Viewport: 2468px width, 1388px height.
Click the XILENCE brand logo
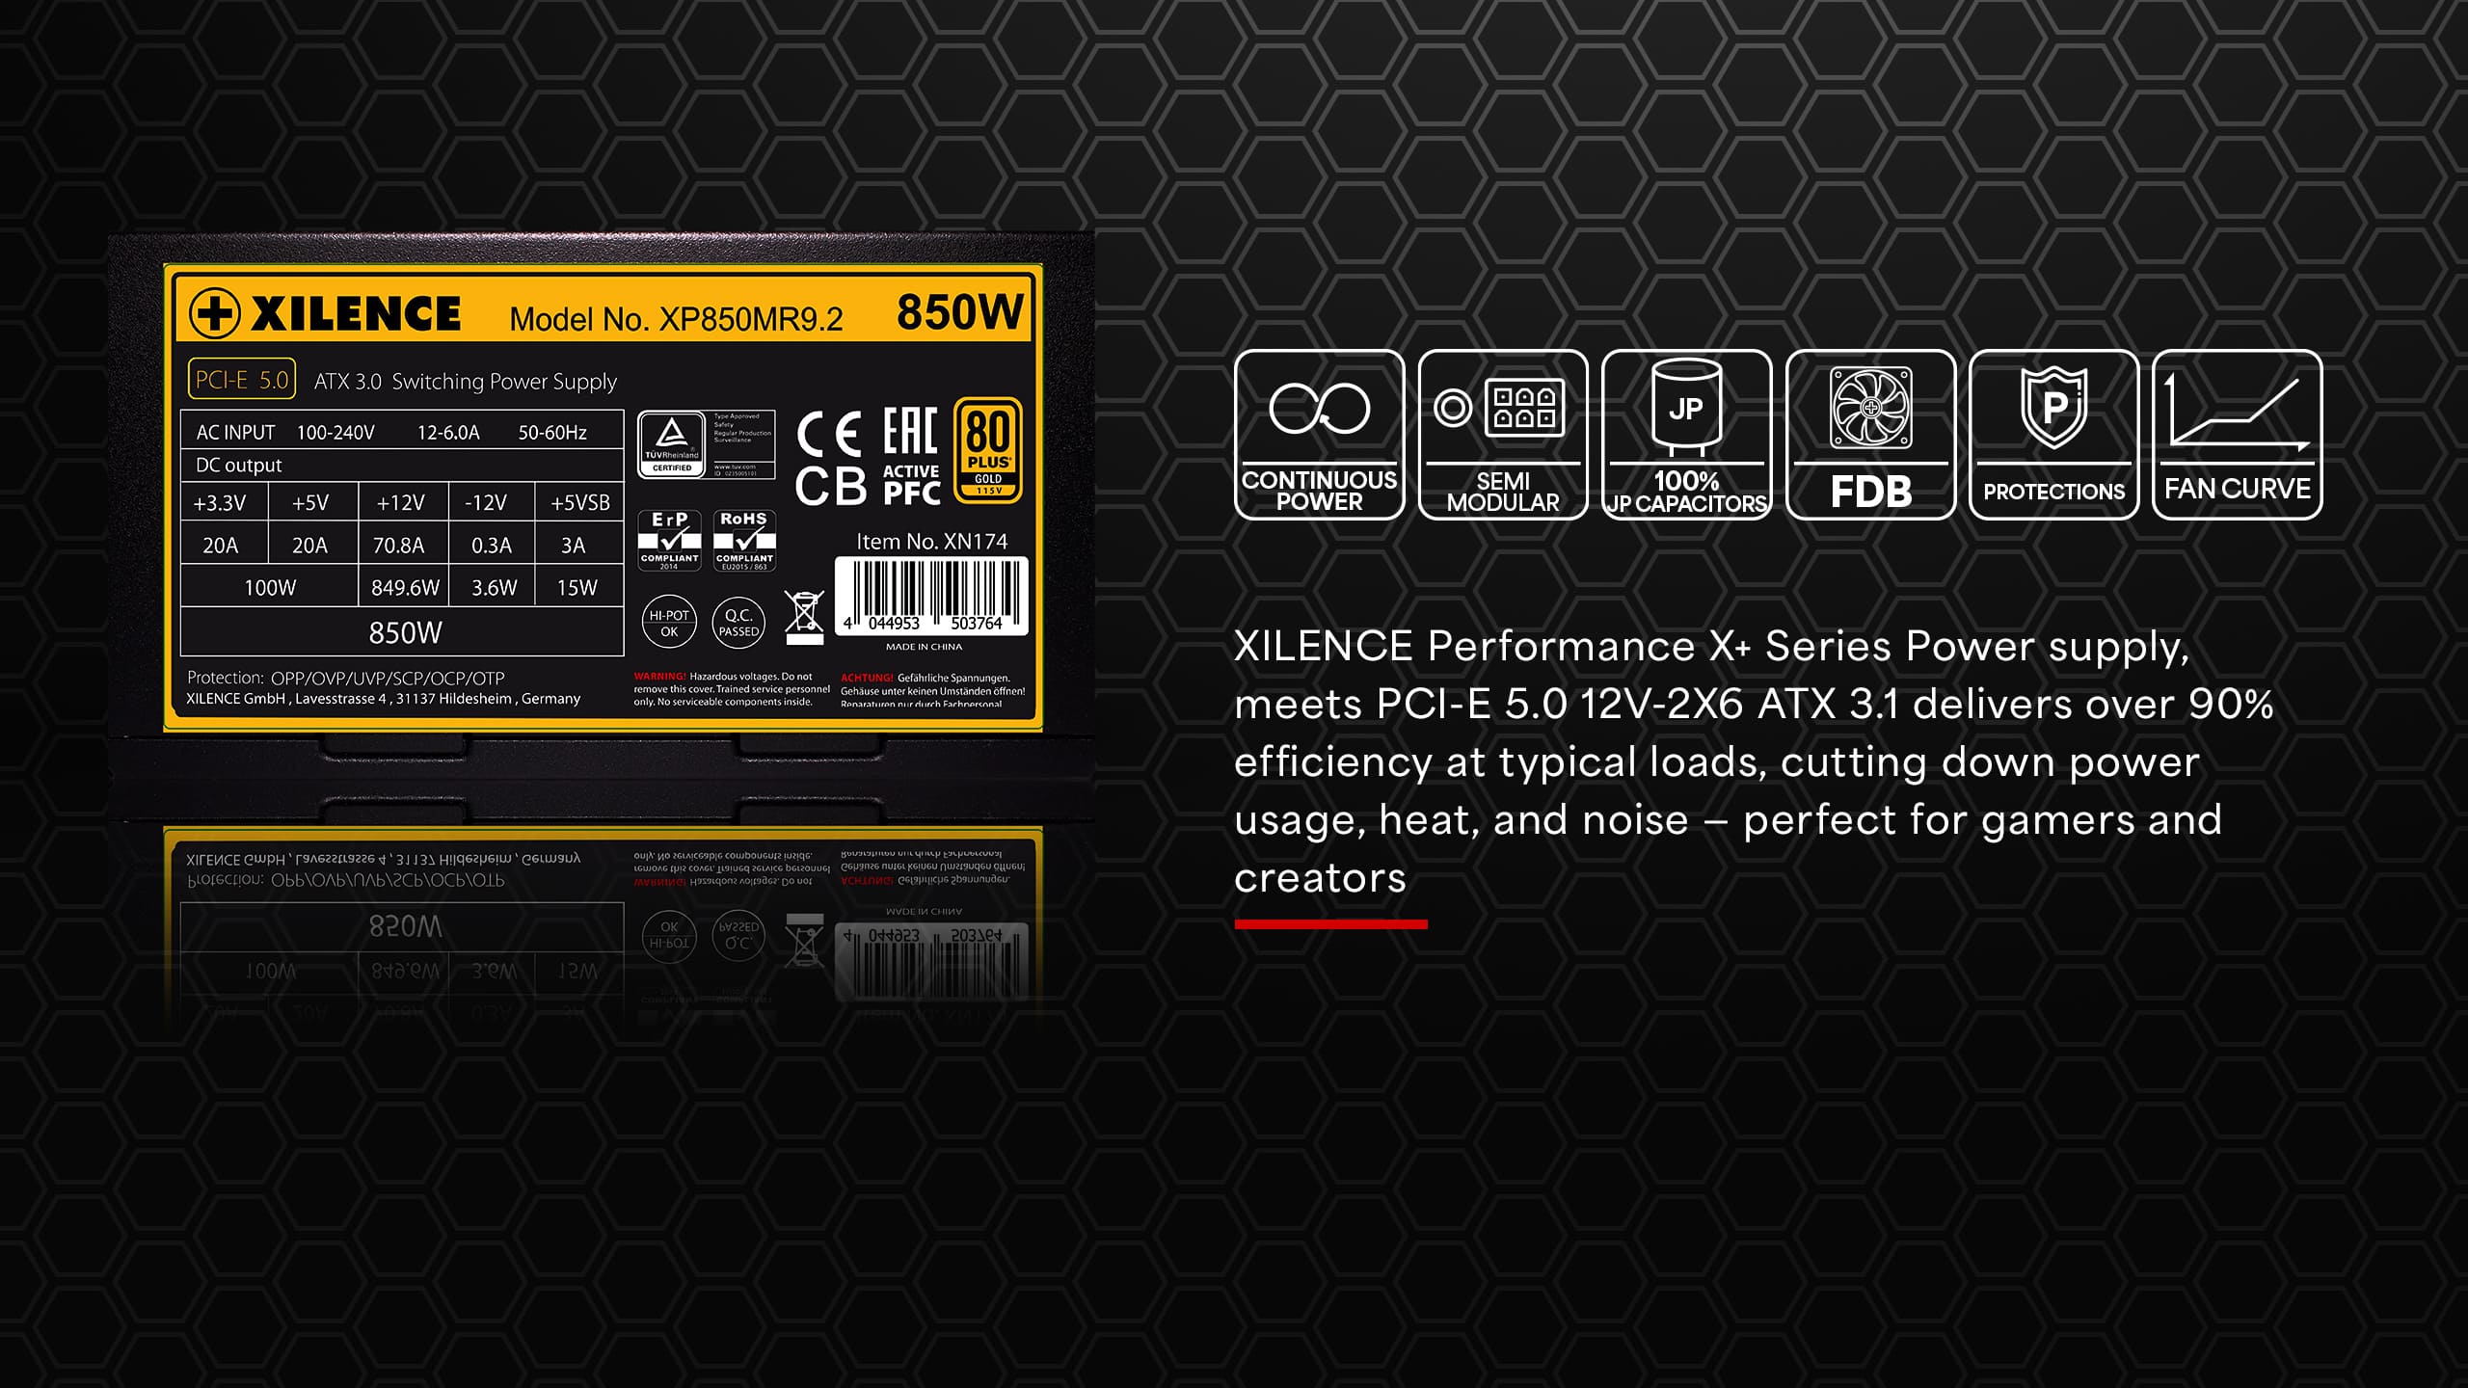[x=325, y=313]
